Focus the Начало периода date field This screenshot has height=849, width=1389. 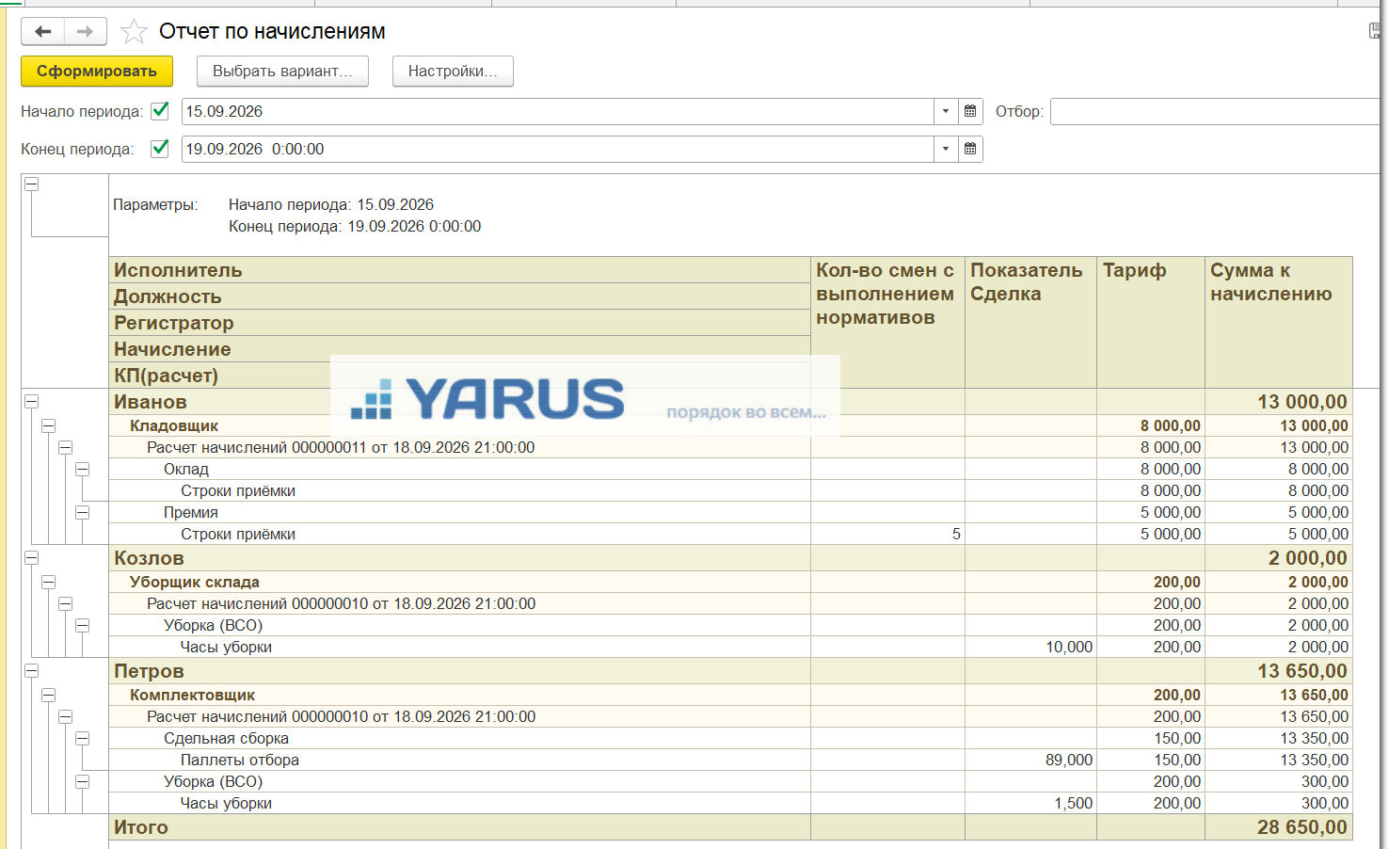point(557,111)
